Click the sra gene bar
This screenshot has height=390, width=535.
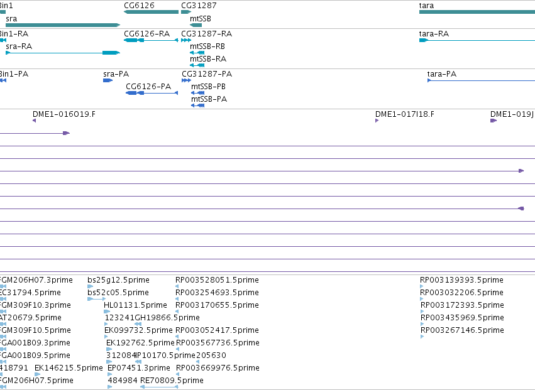[63, 25]
